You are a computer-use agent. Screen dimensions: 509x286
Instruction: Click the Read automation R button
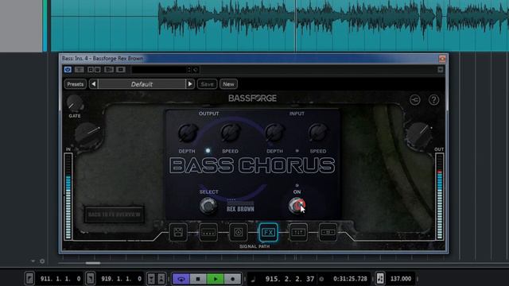tap(91, 69)
